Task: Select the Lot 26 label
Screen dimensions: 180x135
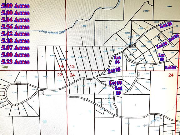Action: [x=166, y=25]
